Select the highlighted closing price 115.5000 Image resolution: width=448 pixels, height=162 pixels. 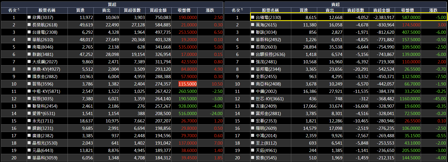188,84
